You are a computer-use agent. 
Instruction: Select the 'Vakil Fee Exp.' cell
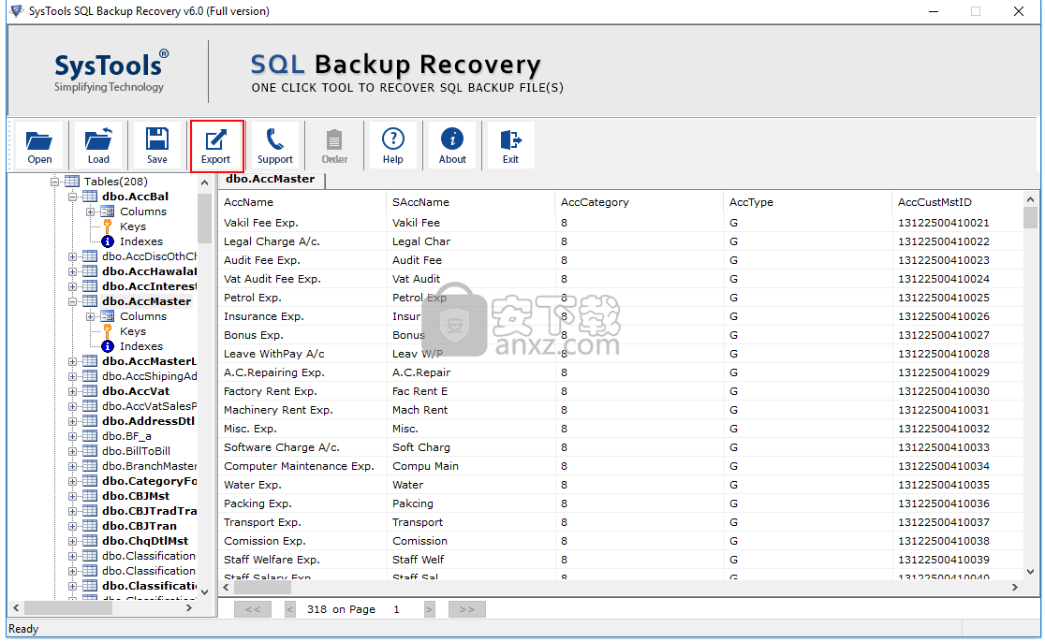pos(302,223)
